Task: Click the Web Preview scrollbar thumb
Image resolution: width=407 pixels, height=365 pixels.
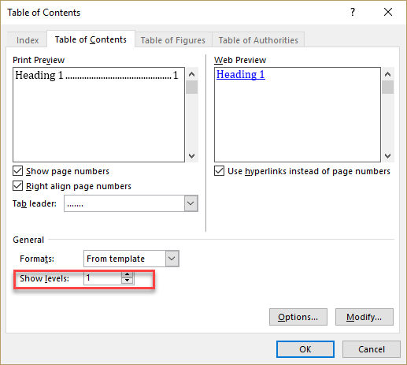Action: (x=387, y=87)
